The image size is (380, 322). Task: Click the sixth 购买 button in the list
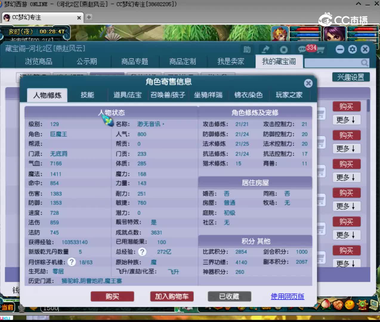click(x=347, y=250)
